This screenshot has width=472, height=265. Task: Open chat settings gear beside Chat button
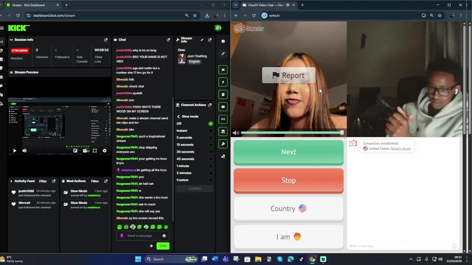coord(151,246)
